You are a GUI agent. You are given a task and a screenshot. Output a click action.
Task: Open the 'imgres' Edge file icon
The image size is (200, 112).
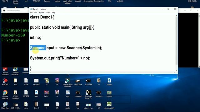coord(109,82)
